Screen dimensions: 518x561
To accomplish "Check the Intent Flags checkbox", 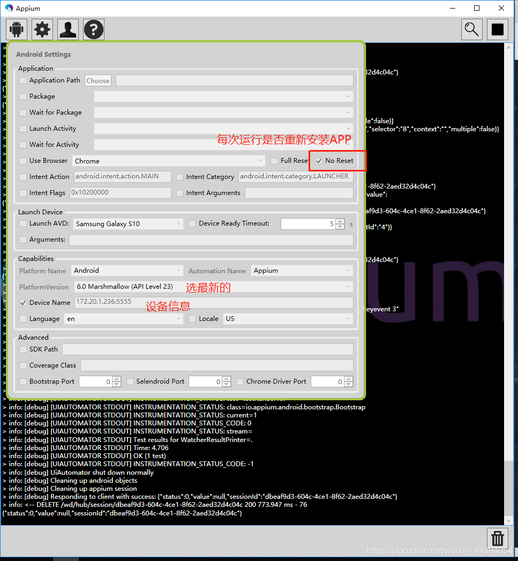I will (23, 193).
